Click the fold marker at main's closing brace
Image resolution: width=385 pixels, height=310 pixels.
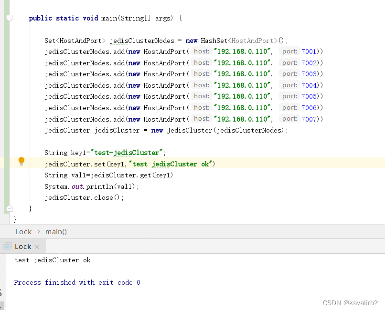point(10,208)
